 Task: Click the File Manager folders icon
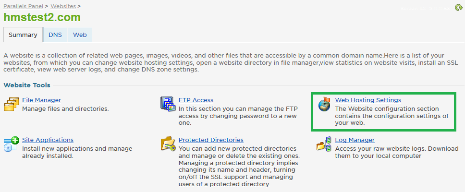[12, 104]
